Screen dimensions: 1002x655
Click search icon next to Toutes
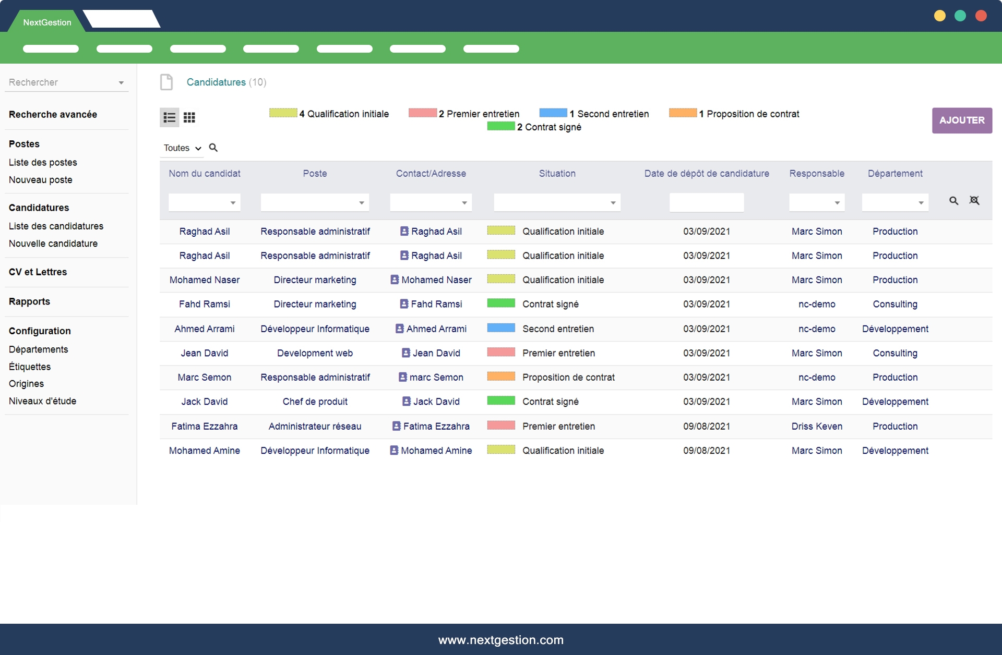[x=213, y=148]
